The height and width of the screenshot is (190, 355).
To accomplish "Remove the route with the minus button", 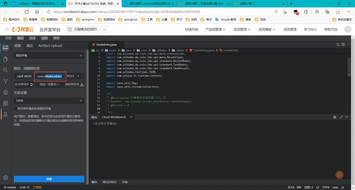I will click(83, 76).
